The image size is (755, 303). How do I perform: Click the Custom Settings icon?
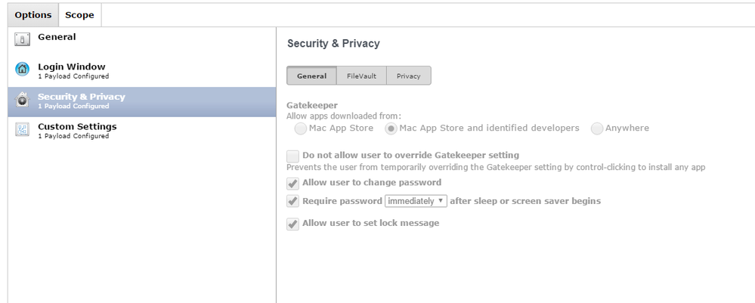(x=22, y=129)
